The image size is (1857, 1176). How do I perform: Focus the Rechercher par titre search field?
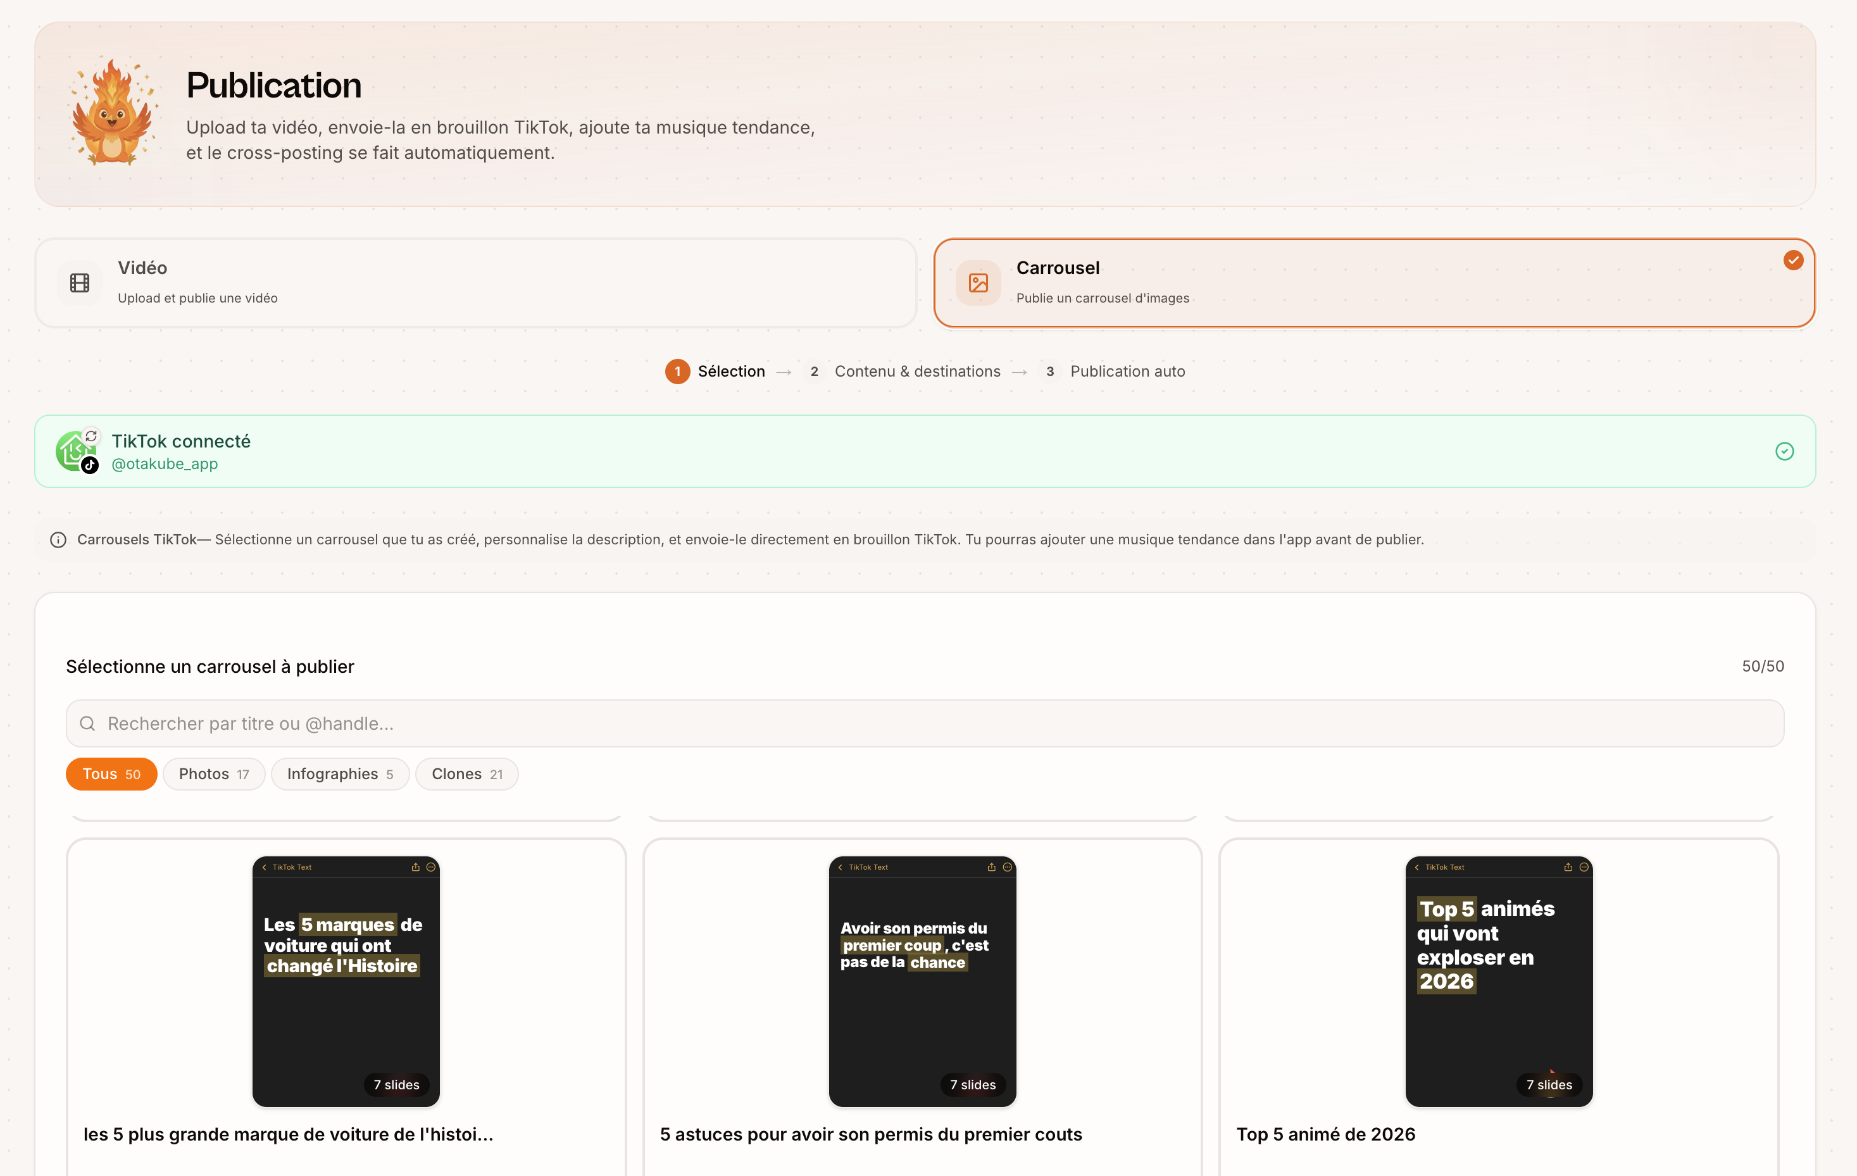[x=925, y=723]
